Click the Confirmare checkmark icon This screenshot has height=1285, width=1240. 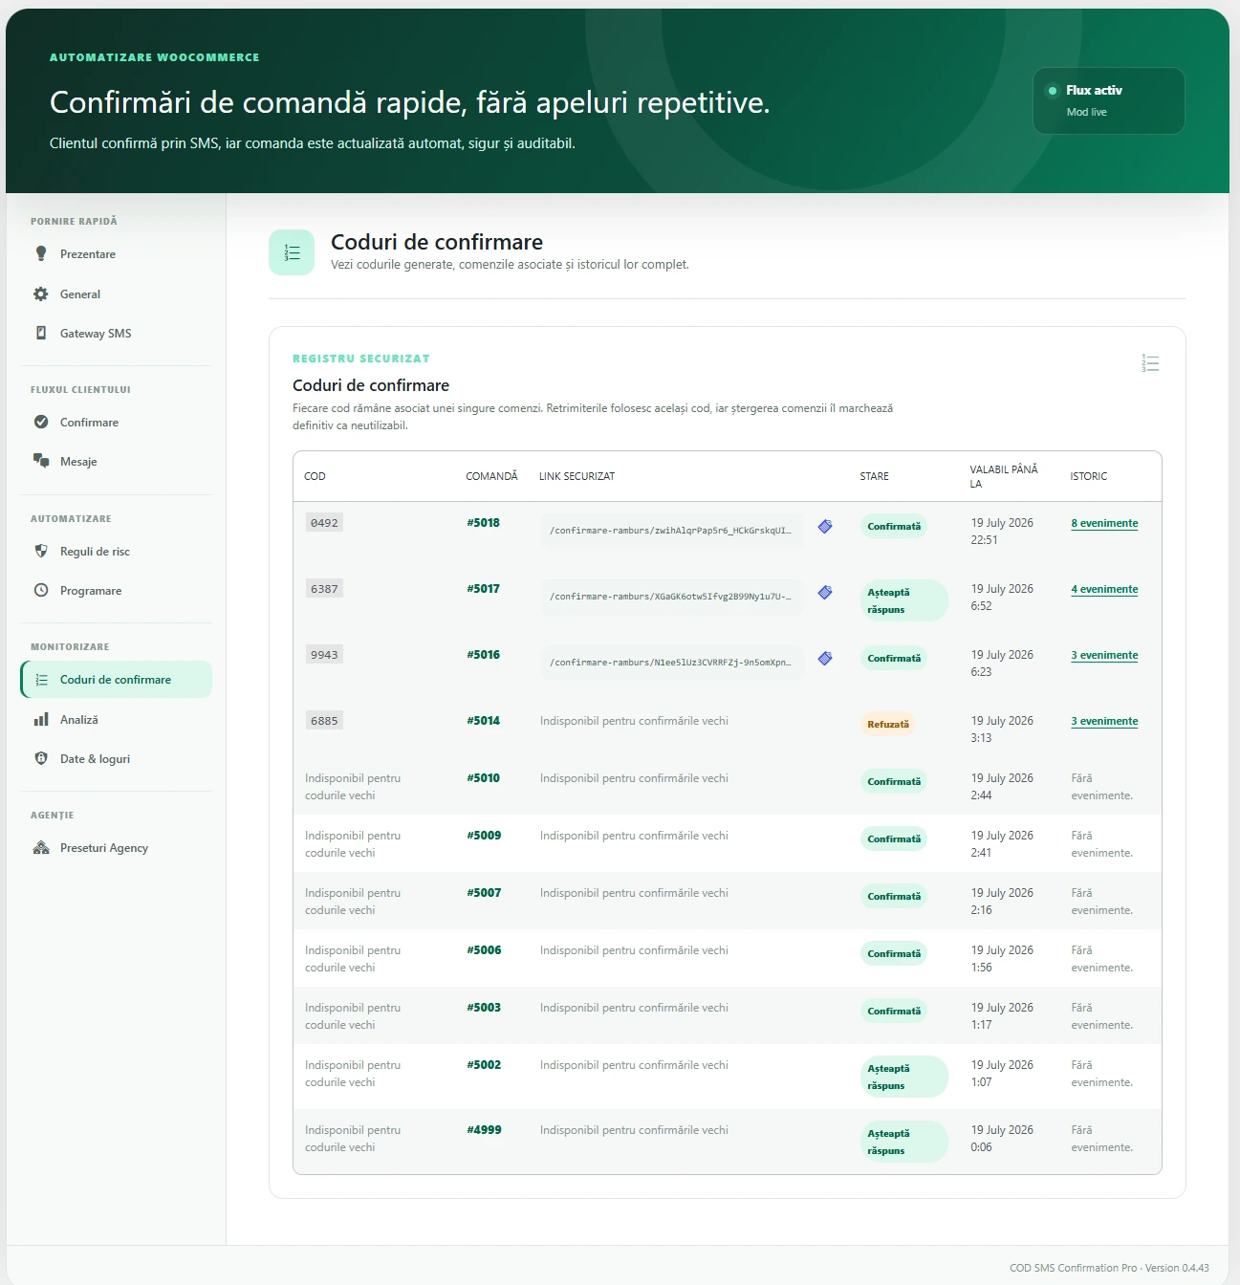click(x=41, y=422)
